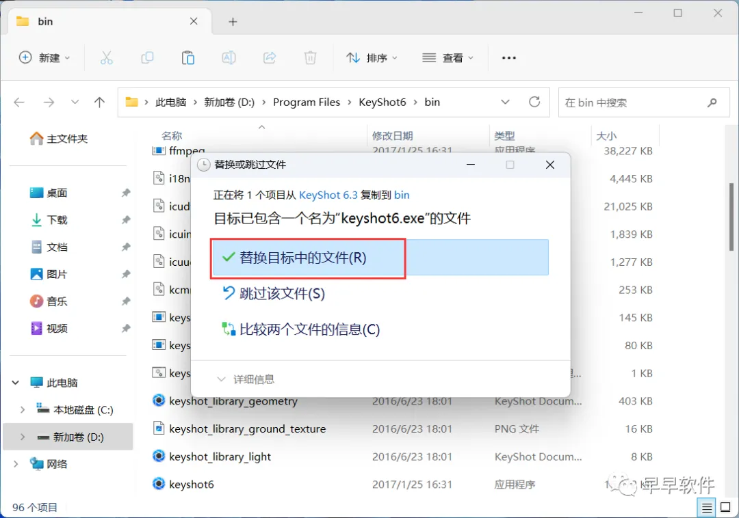This screenshot has height=518, width=739.
Task: Select keyshot_library_geometry file
Action: 233,401
